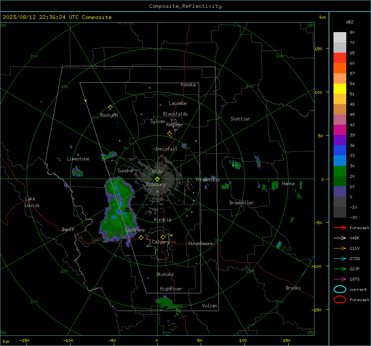Click the Lake Louise label
This screenshot has height=346, width=371.
click(x=32, y=202)
